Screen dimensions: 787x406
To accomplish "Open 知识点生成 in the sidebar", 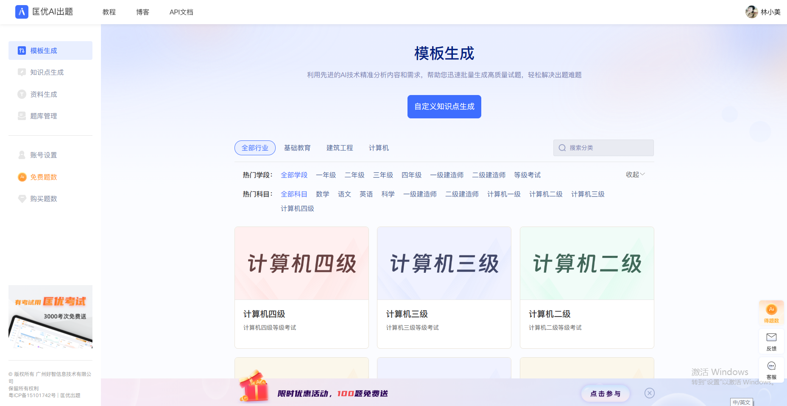I will 50,72.
